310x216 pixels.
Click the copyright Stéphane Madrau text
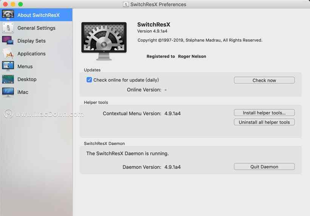click(x=200, y=40)
